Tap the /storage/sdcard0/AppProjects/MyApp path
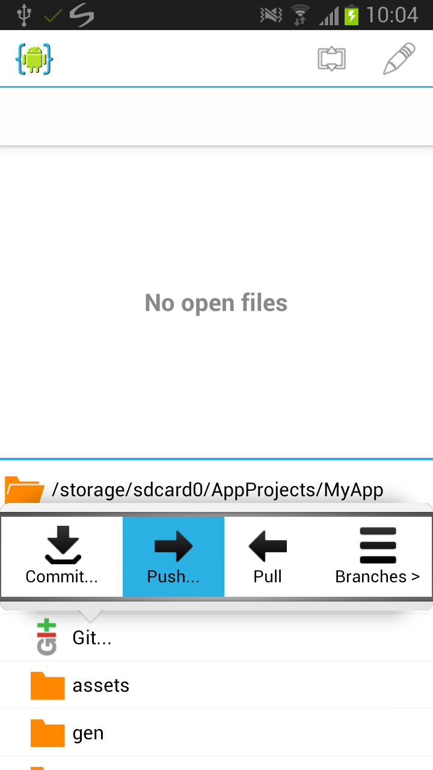This screenshot has width=433, height=770. coord(218,490)
